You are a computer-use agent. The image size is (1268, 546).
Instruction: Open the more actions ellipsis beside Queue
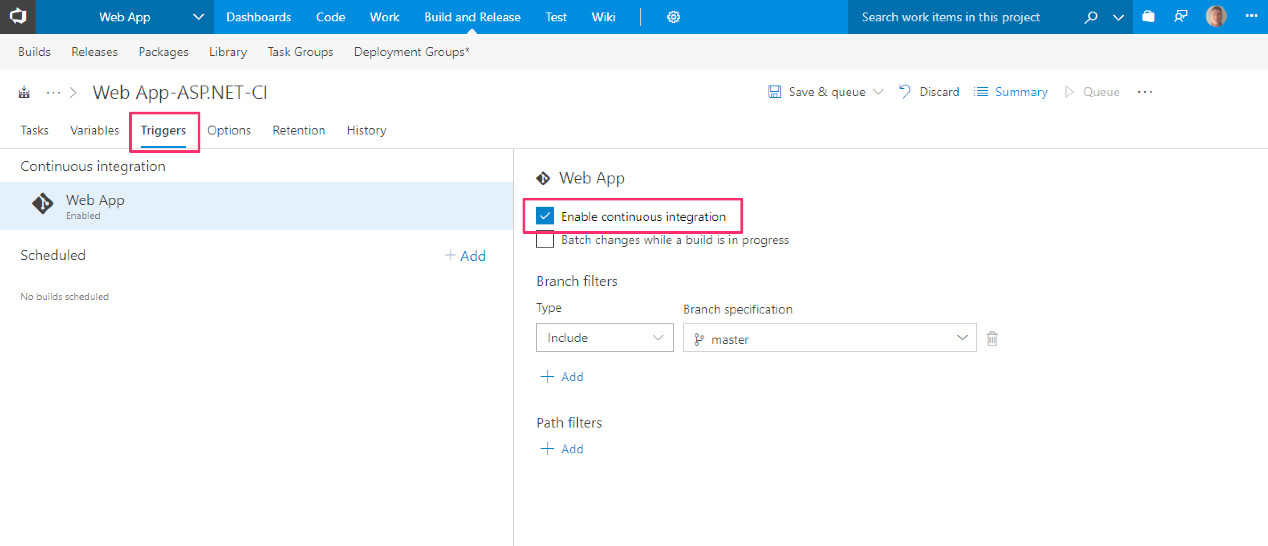1144,92
